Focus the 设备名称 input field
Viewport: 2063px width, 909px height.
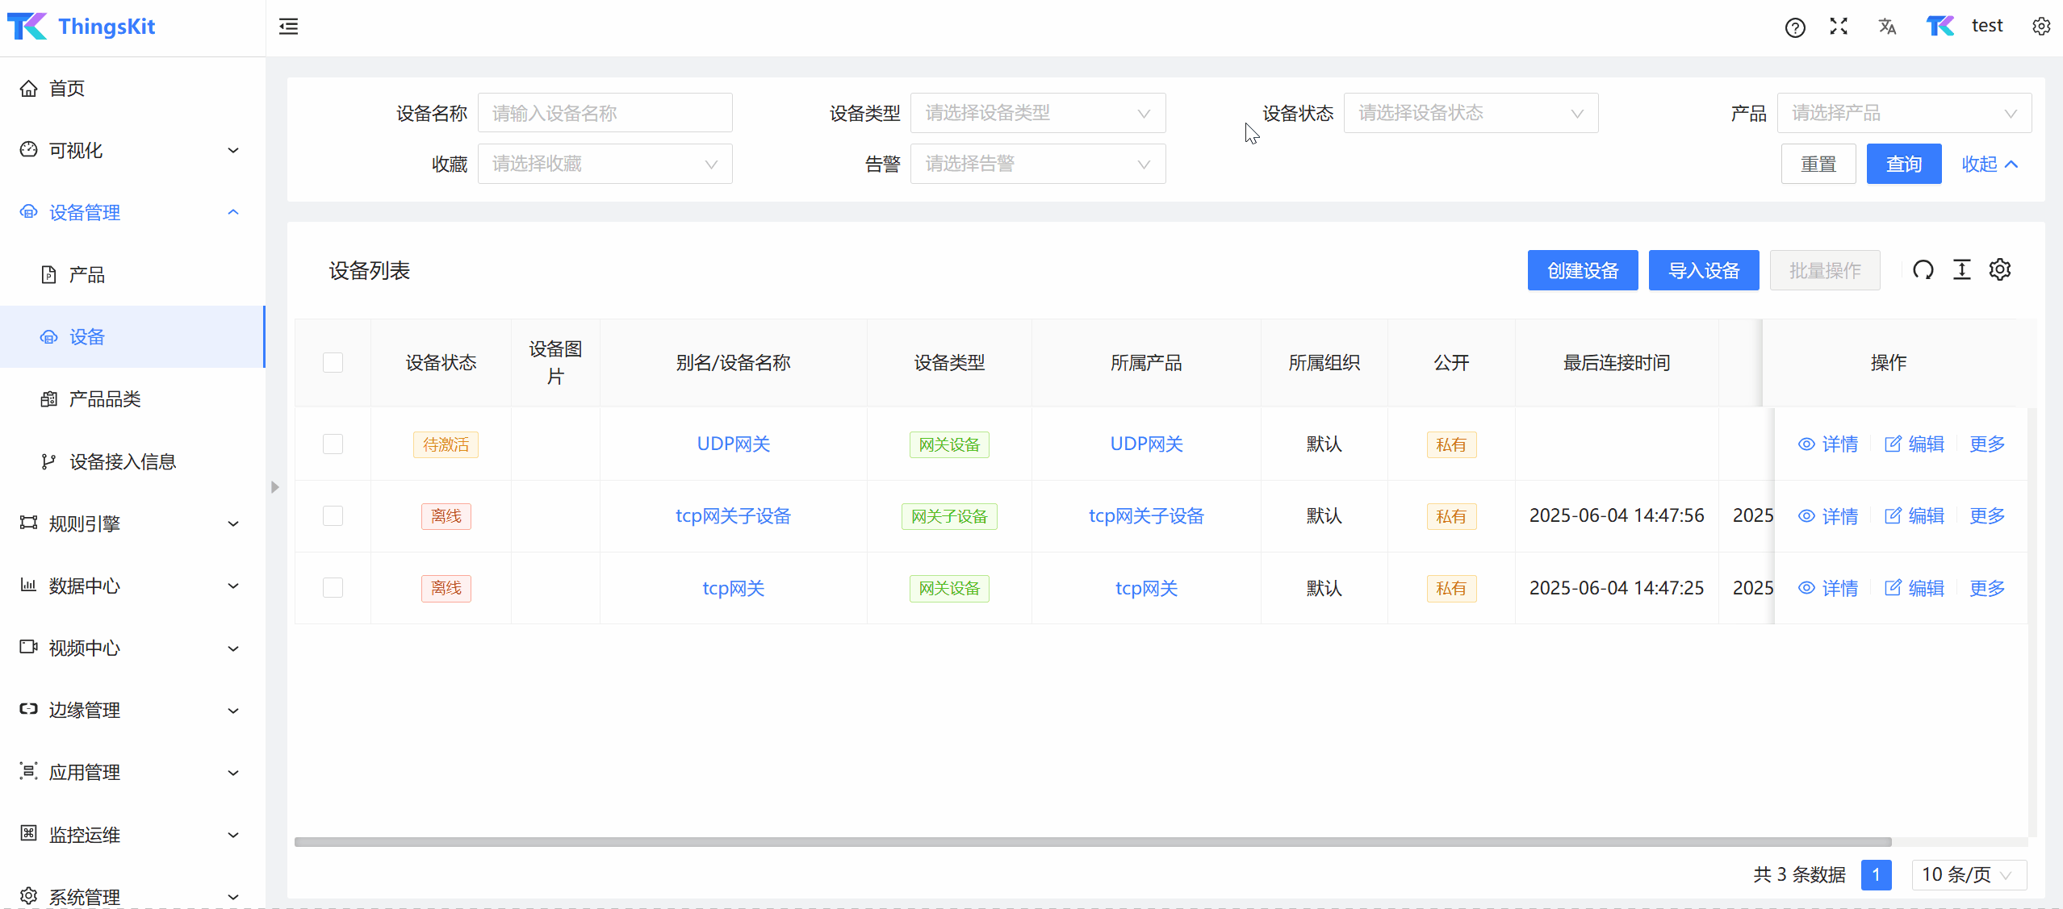coord(605,113)
